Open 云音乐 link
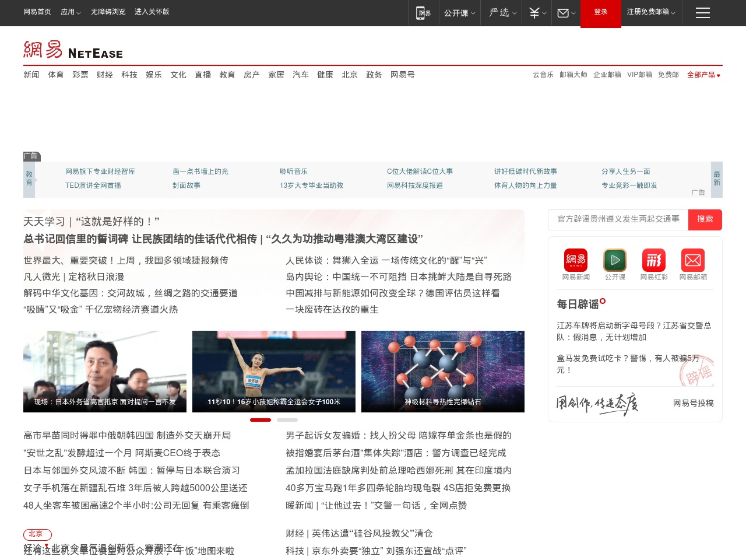This screenshot has height=560, width=746. coord(543,75)
